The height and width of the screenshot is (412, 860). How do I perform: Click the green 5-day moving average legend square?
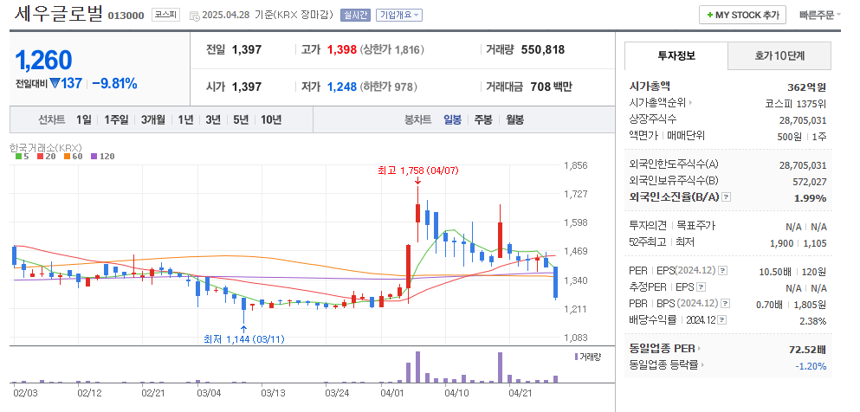coord(18,156)
